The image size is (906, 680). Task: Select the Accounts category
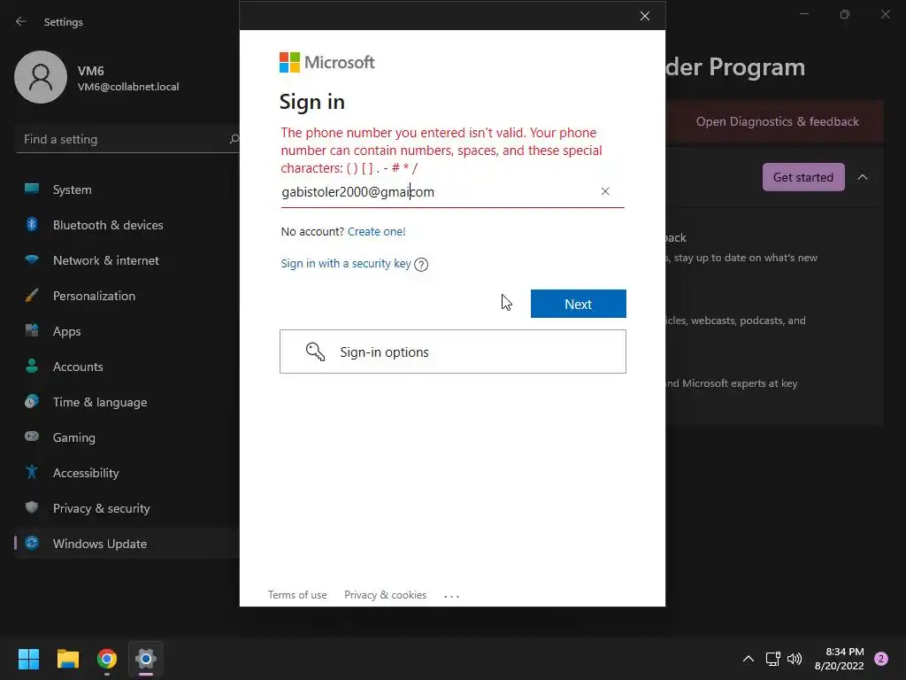point(127,367)
